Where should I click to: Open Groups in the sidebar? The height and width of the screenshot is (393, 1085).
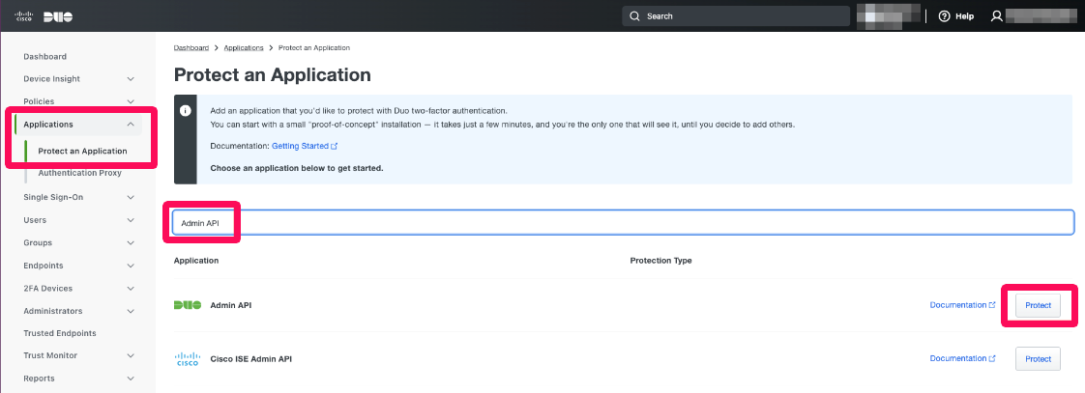[38, 243]
